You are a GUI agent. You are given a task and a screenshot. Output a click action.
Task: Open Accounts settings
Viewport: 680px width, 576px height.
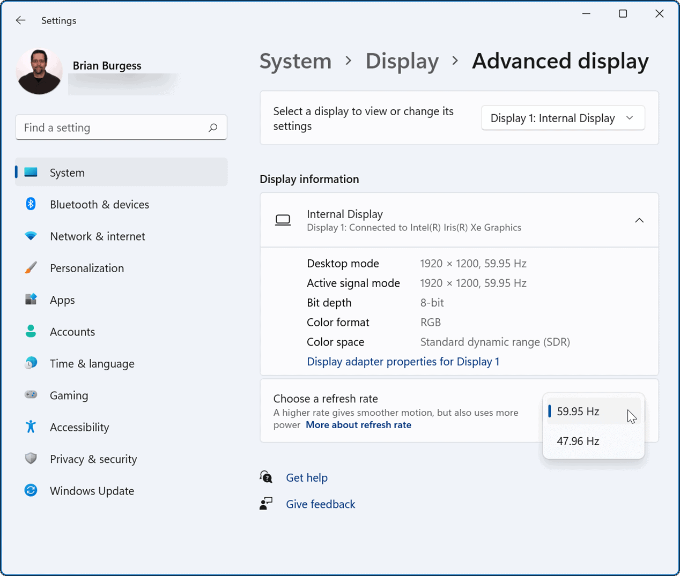coord(121,331)
